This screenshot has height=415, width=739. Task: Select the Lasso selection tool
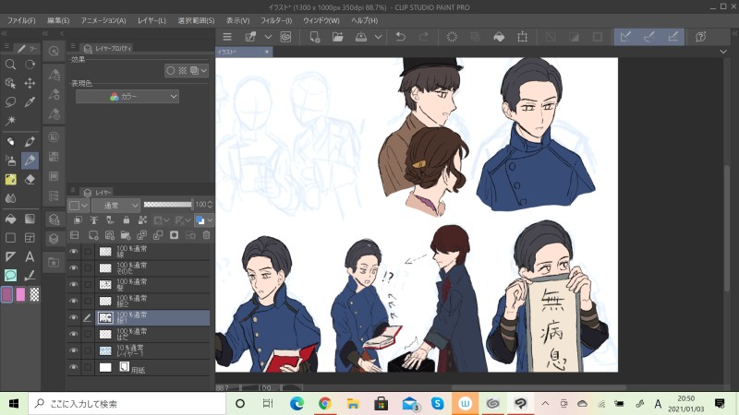click(10, 102)
